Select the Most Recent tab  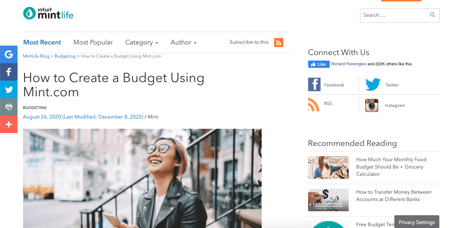[x=42, y=42]
